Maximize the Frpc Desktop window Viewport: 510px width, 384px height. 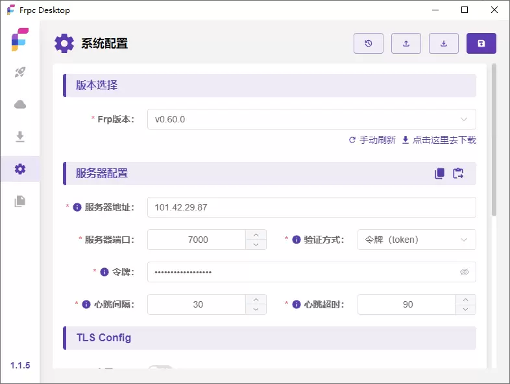coord(465,10)
